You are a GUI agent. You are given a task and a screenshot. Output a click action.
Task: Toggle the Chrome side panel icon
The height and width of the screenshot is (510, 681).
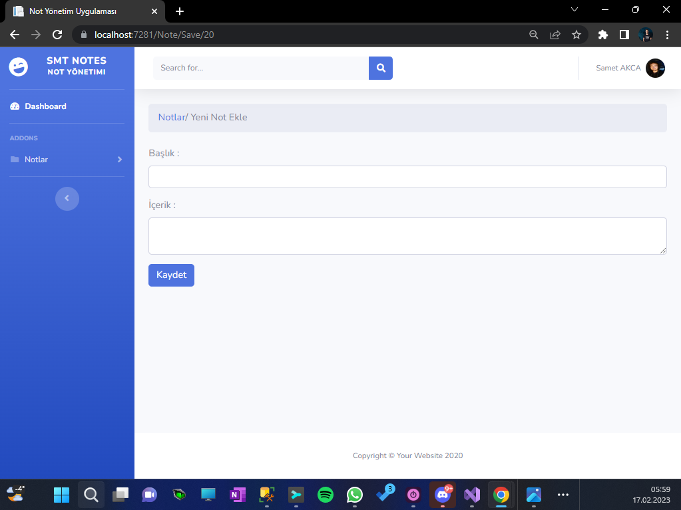click(624, 35)
